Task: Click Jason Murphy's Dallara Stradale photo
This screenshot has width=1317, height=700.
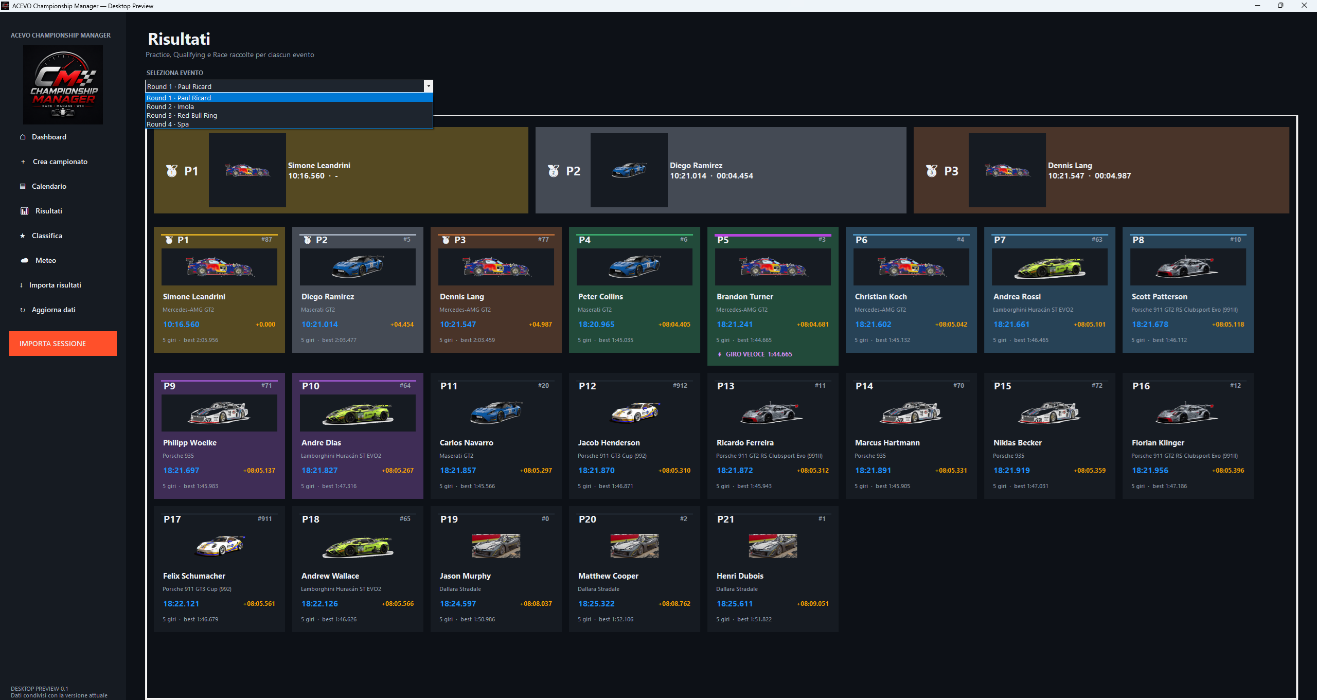Action: [496, 546]
